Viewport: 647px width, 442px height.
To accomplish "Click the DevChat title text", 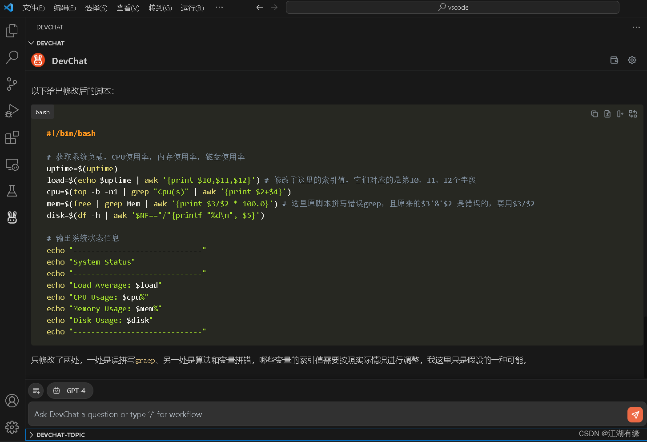I will 69,61.
